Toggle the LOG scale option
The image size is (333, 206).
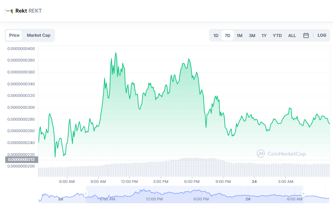click(322, 35)
